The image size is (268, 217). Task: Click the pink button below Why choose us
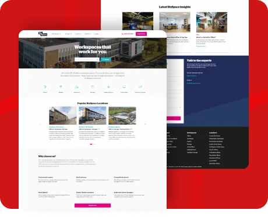point(93,205)
